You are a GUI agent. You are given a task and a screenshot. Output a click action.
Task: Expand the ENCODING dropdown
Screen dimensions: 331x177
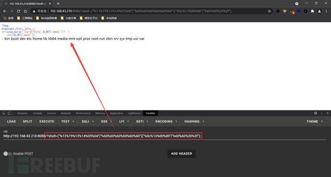[x=166, y=122]
